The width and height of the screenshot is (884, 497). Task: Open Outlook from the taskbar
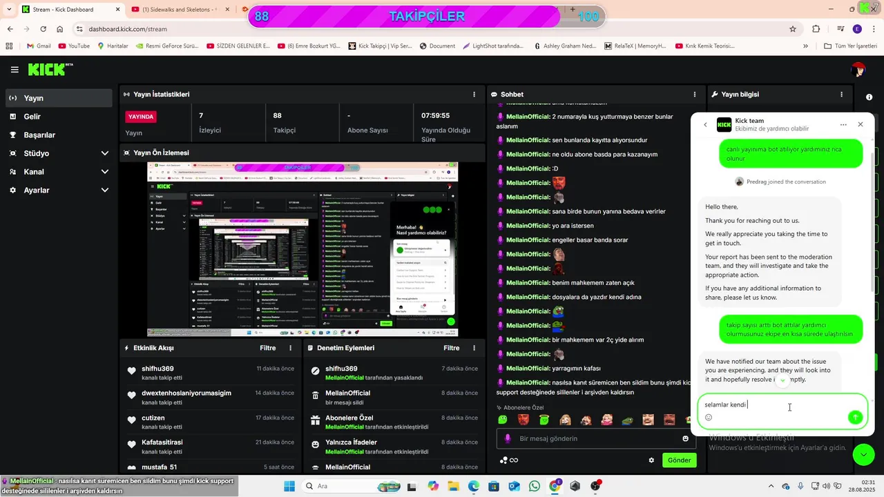pos(514,486)
